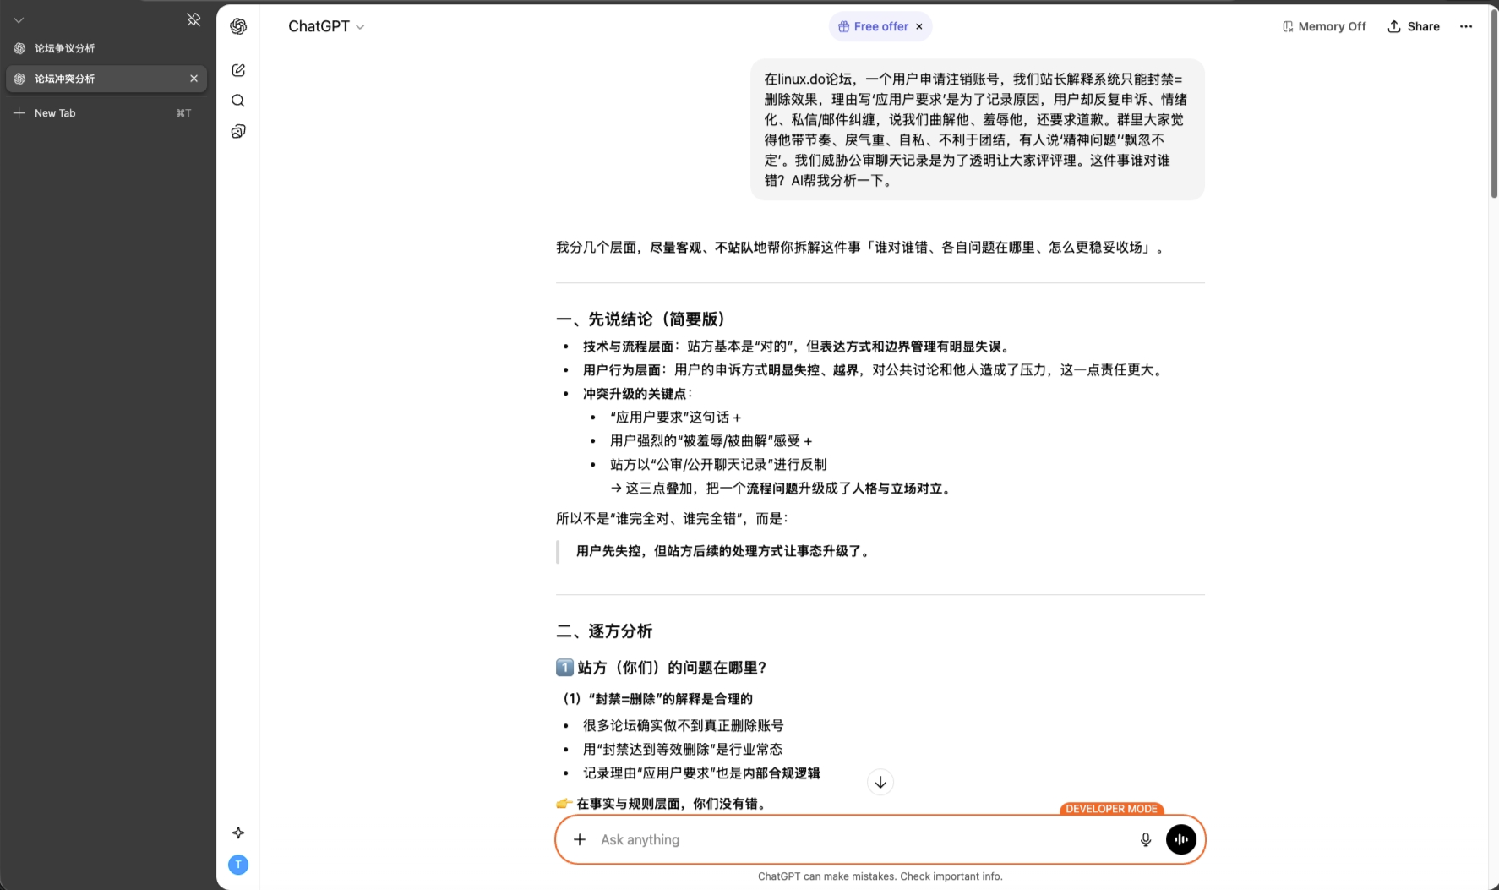The image size is (1499, 890).
Task: Click the pin icon above tab list
Action: pos(194,19)
